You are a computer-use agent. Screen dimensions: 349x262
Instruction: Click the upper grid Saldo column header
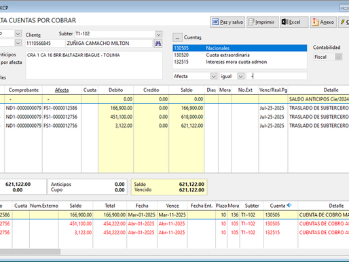[x=187, y=90]
